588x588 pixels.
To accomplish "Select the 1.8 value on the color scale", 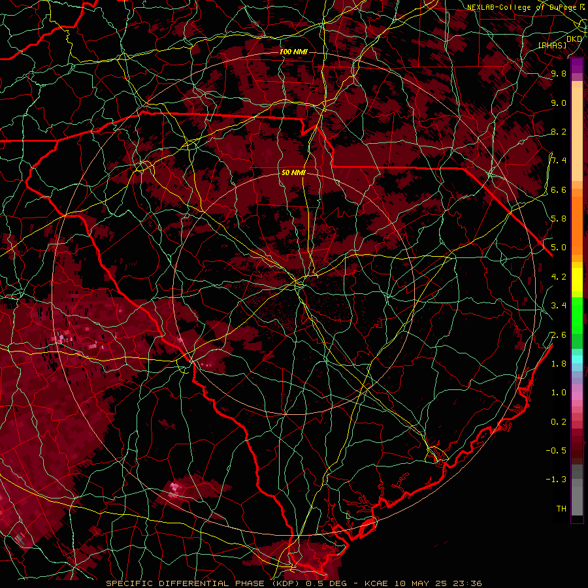I will (x=559, y=364).
